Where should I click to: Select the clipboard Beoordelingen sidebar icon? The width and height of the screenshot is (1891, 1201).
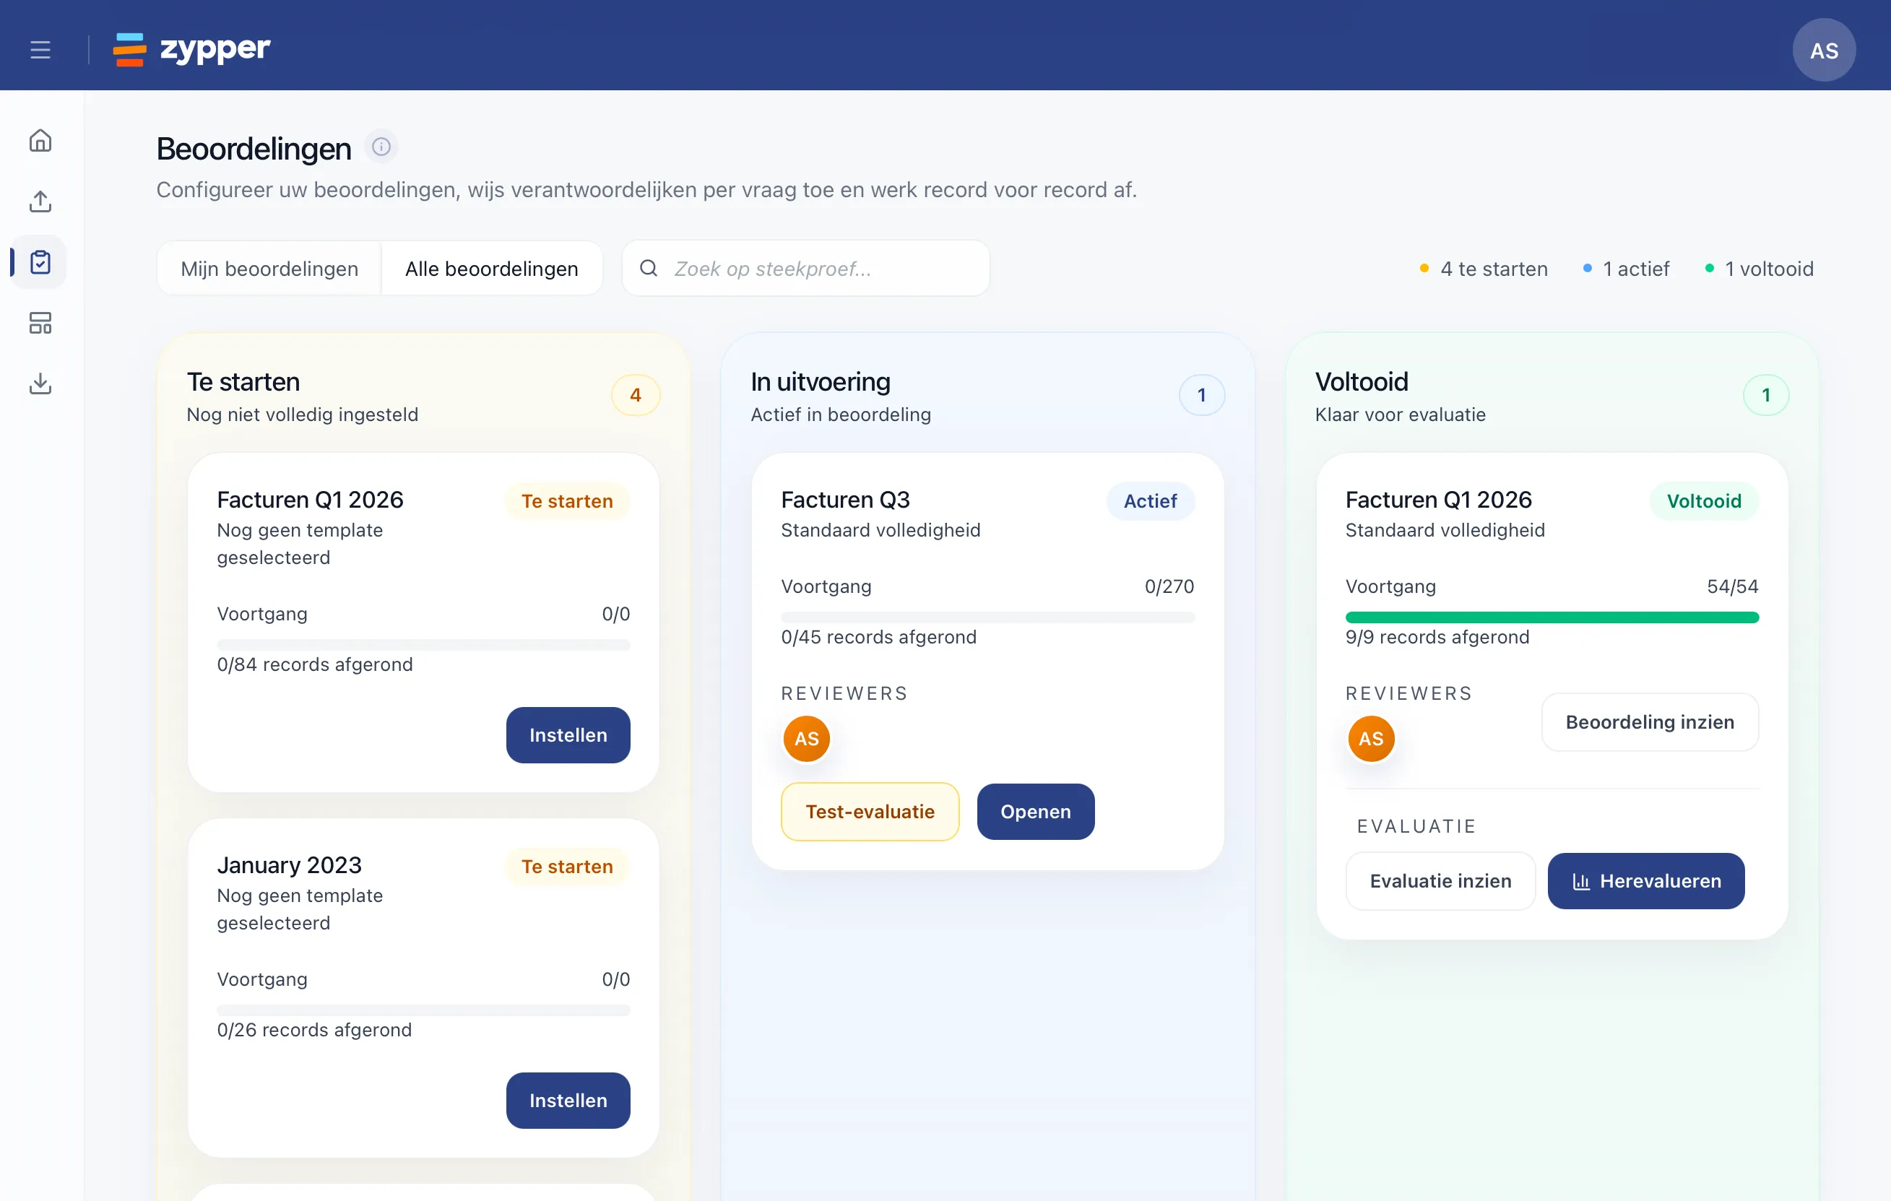click(40, 261)
